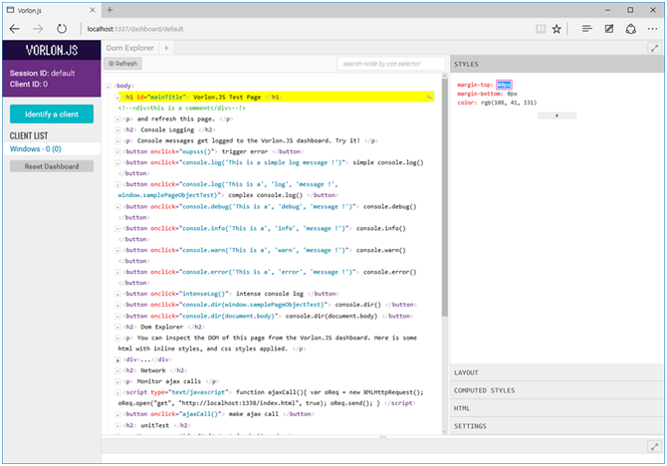Expand the collapsed div node
Image resolution: width=667 pixels, height=466 pixels.
coord(117,360)
